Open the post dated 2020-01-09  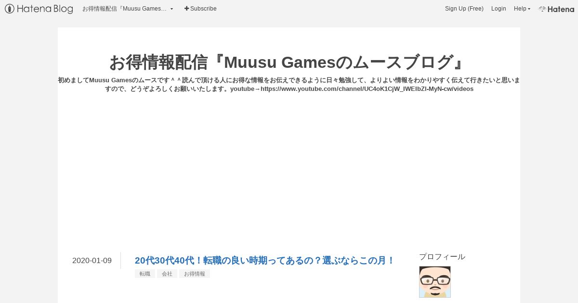click(x=92, y=261)
